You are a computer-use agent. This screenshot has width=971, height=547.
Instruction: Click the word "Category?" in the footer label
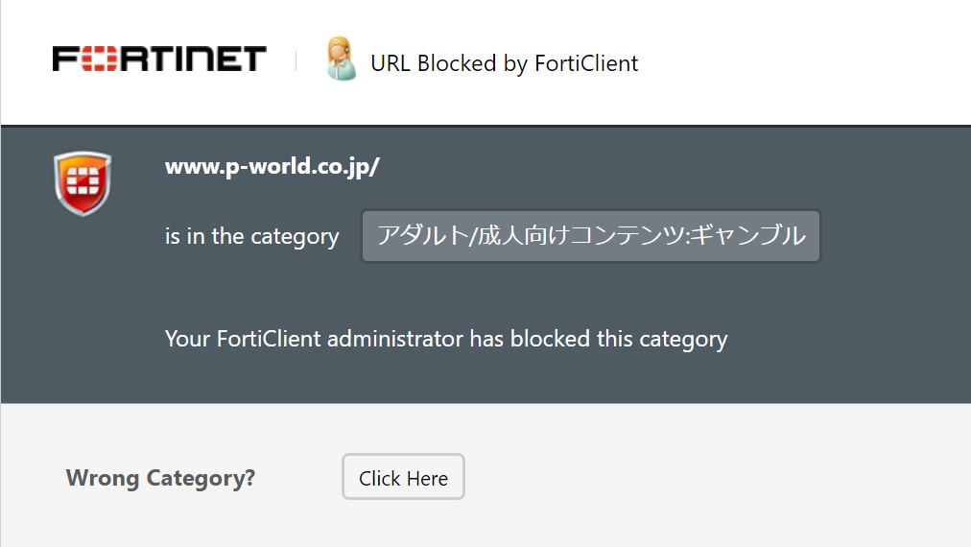(x=201, y=478)
